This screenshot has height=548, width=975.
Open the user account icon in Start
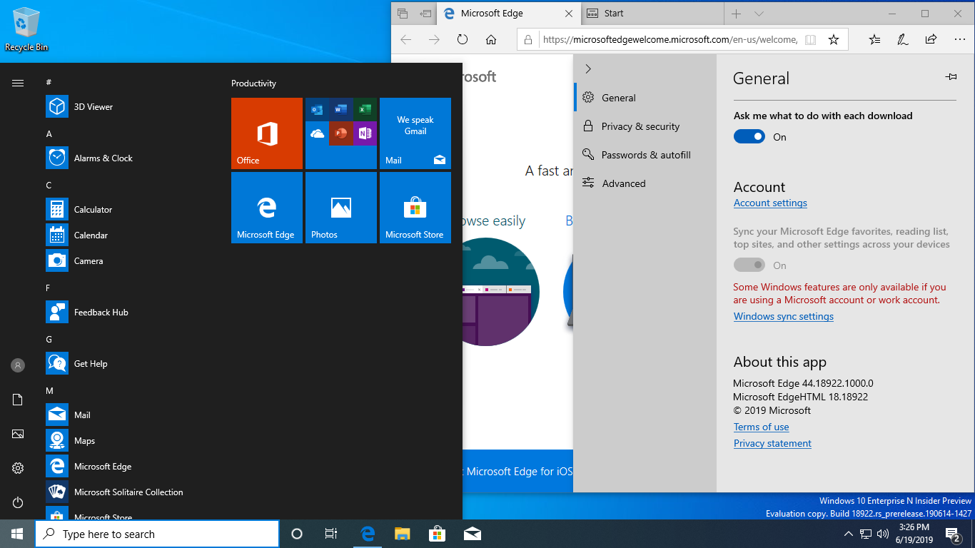(18, 365)
